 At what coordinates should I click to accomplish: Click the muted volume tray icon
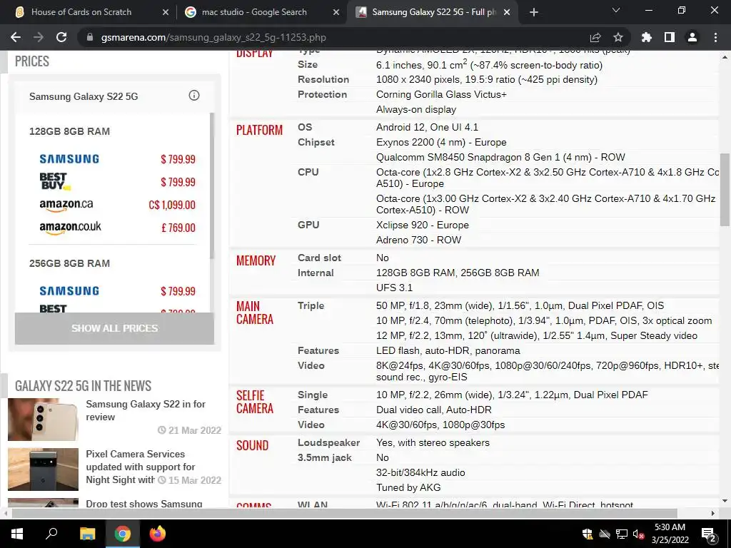pos(639,534)
